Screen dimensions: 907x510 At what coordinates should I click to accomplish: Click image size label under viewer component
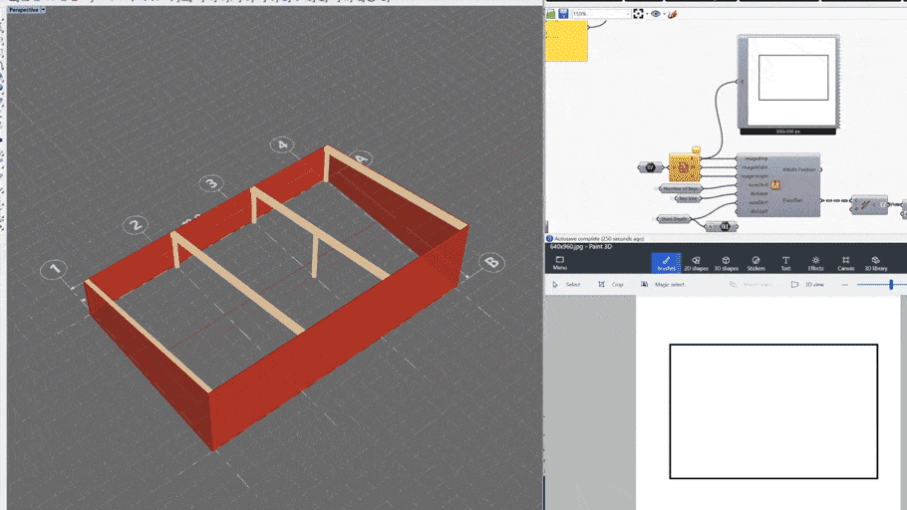pos(787,131)
